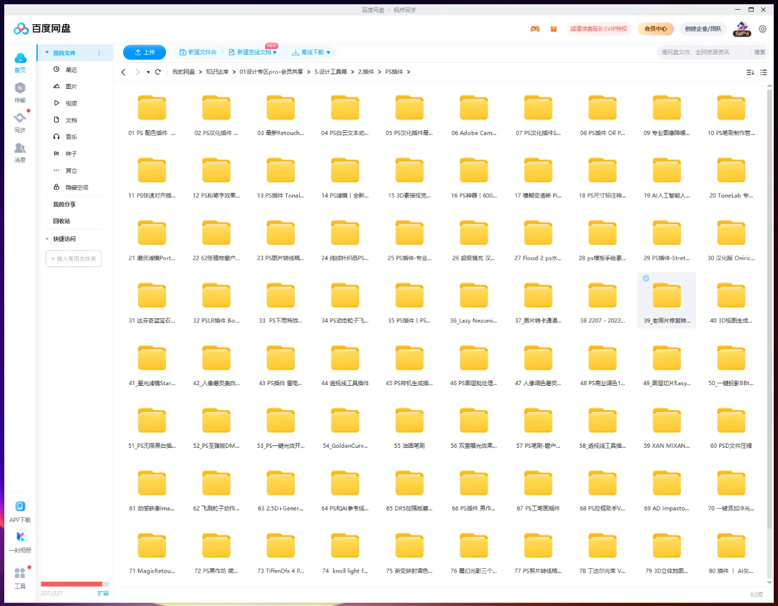Screen dimensions: 778x606
Task: Jump to 2.插件 in breadcrumb
Action: (x=366, y=72)
